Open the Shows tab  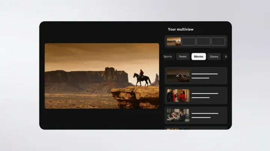(x=214, y=57)
